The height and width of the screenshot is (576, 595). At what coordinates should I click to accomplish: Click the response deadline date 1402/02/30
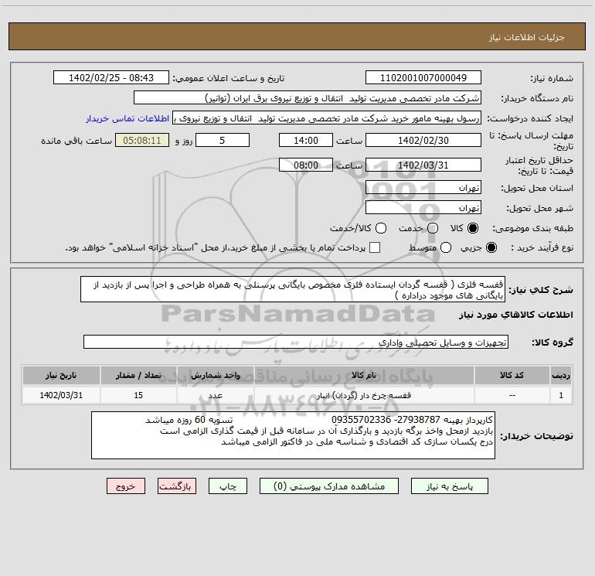click(x=423, y=140)
